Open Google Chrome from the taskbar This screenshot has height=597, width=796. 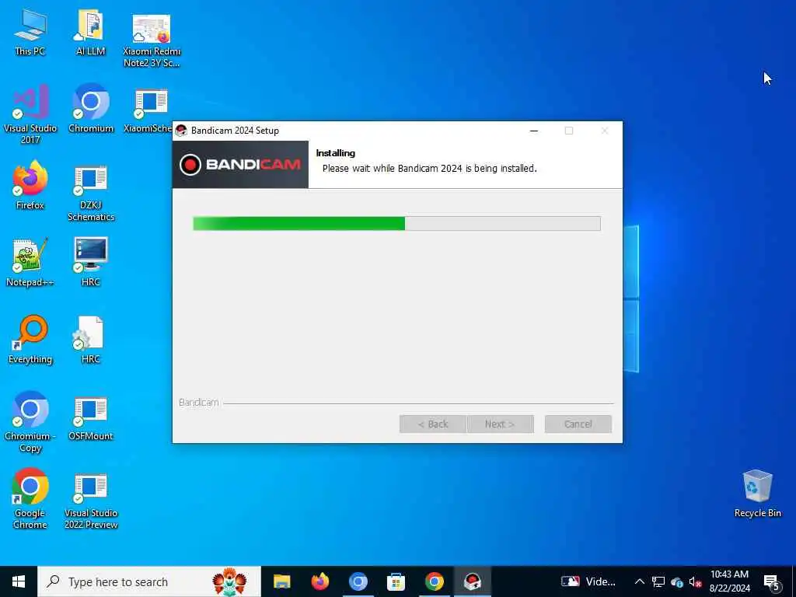coord(434,581)
